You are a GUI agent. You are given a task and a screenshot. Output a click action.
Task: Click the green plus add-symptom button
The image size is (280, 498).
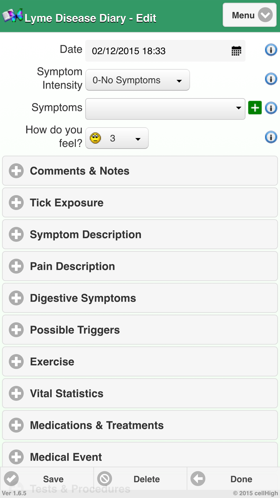point(255,108)
